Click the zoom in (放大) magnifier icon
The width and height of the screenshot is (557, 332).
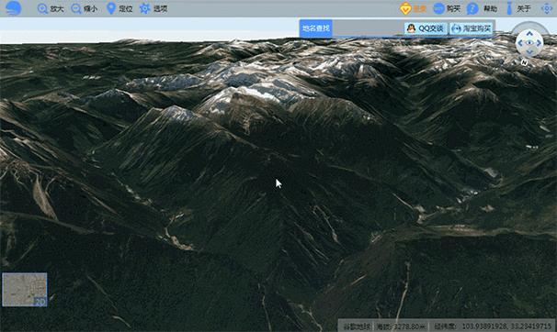pyautogui.click(x=42, y=8)
